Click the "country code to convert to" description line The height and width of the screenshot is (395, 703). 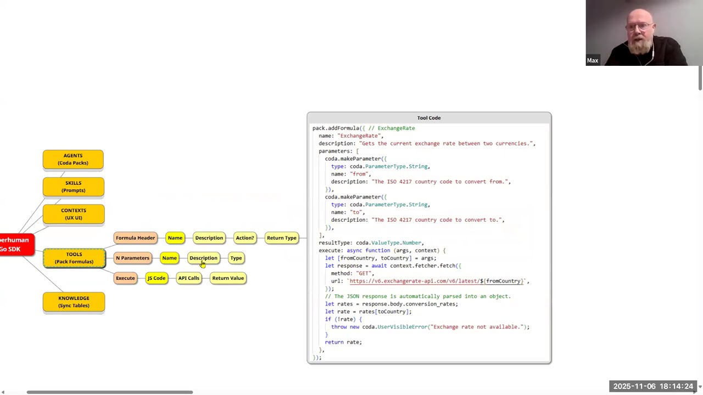click(x=417, y=220)
